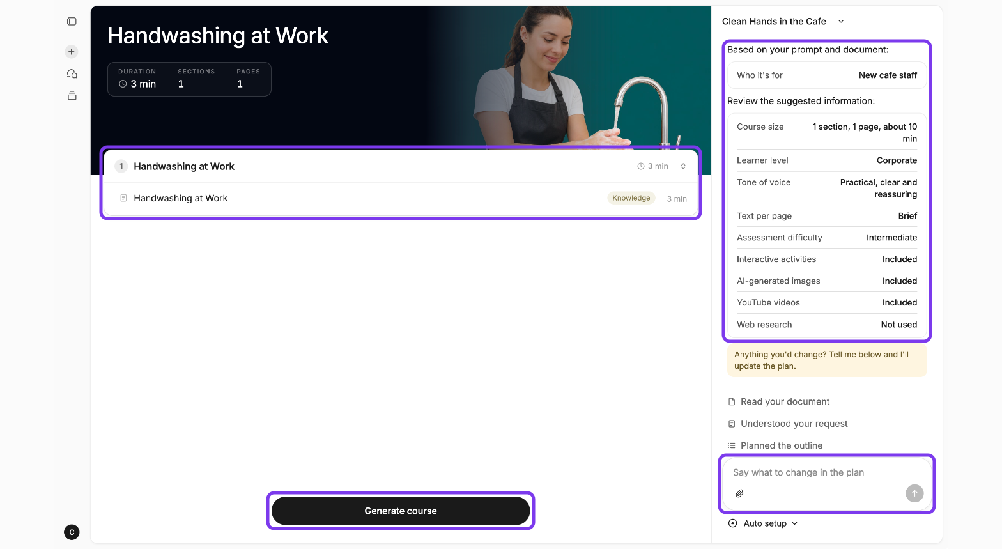The image size is (1002, 549).
Task: Click the paperclip attach file icon
Action: 739,493
